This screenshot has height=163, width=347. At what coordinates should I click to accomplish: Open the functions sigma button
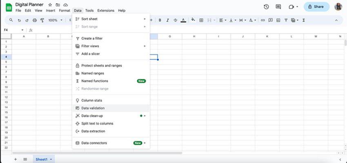tap(304, 20)
